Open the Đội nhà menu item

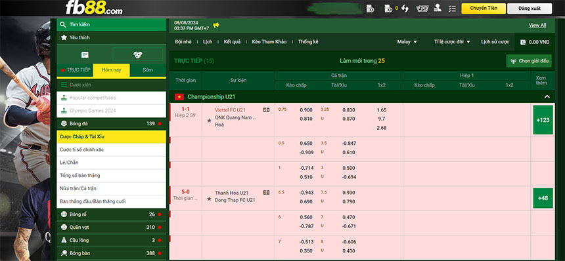(183, 42)
